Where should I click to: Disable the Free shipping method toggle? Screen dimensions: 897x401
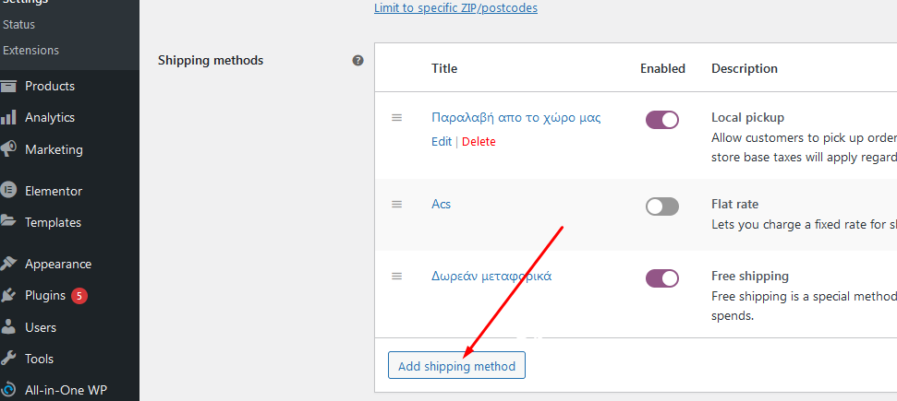point(661,278)
